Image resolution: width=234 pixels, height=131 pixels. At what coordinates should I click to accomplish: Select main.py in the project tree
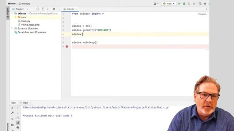26,21
